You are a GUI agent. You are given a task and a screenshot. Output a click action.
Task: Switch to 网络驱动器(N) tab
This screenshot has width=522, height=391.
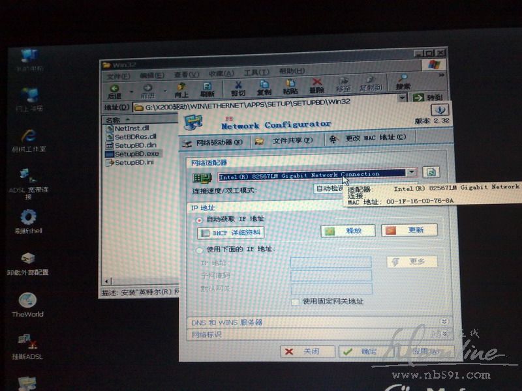(x=213, y=143)
